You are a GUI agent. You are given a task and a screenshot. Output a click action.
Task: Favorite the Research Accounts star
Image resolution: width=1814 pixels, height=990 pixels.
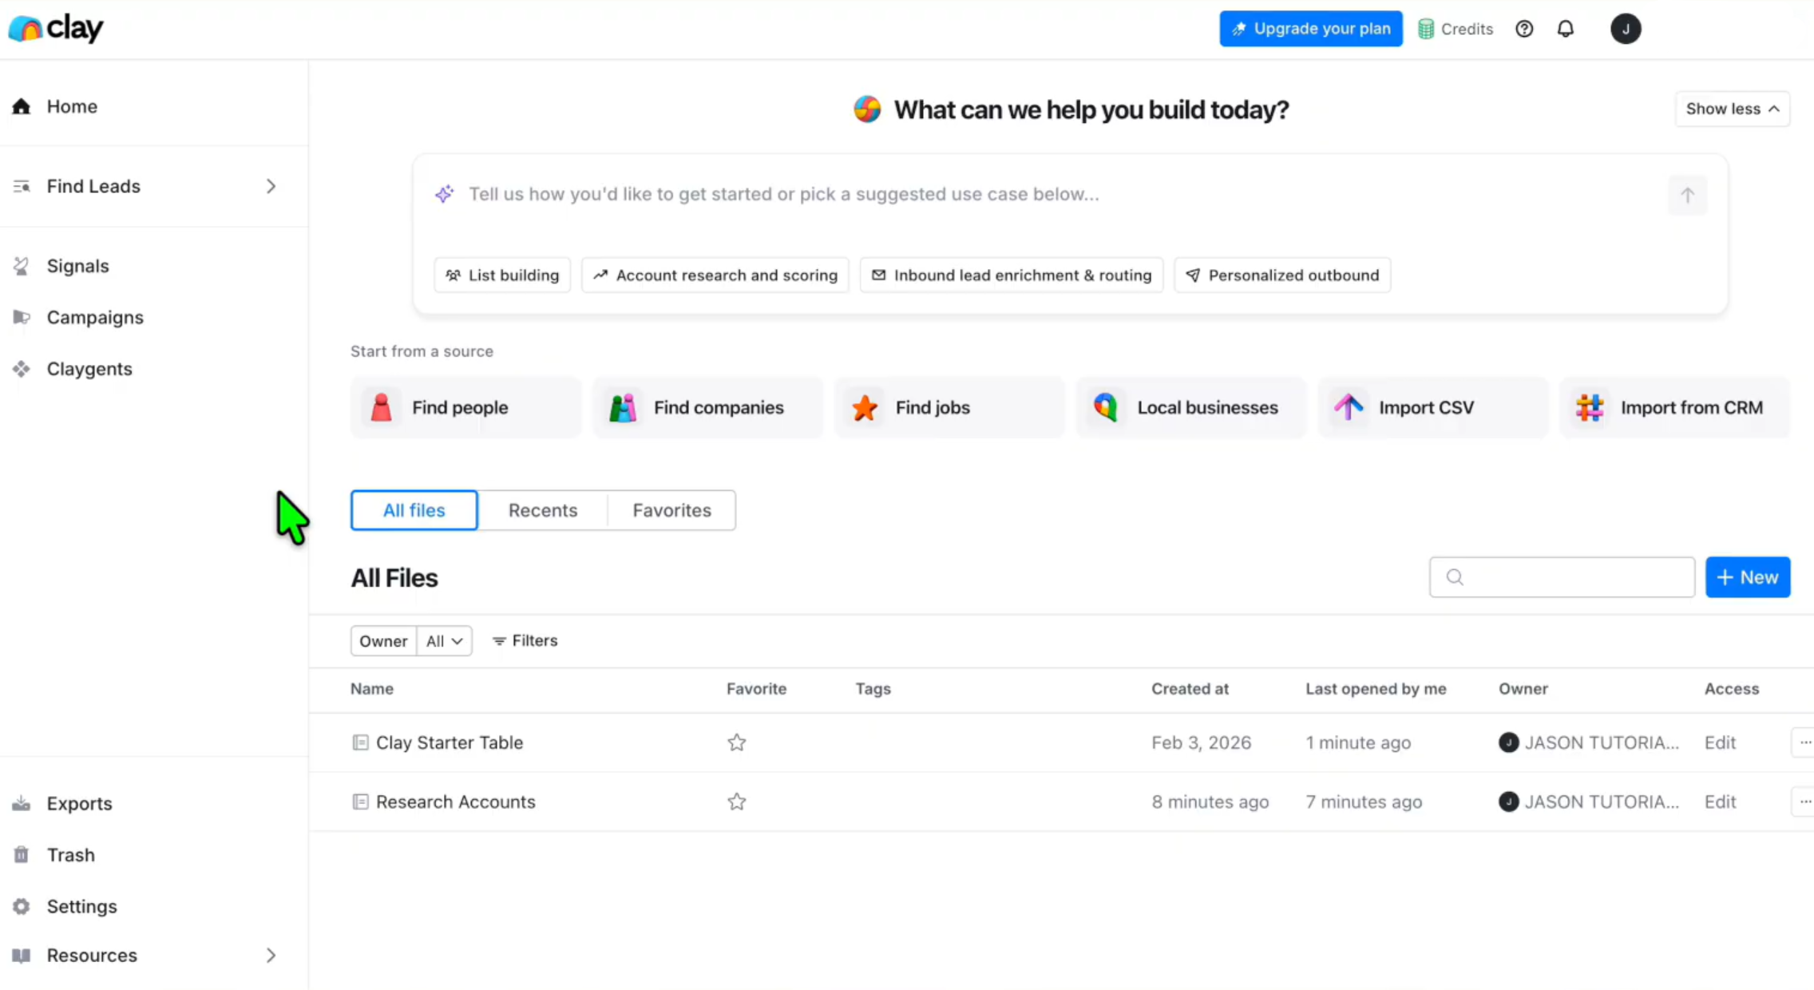click(x=737, y=802)
